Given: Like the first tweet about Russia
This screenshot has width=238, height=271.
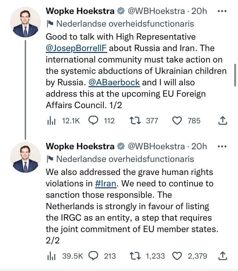Looking at the screenshot, I should pos(177,120).
